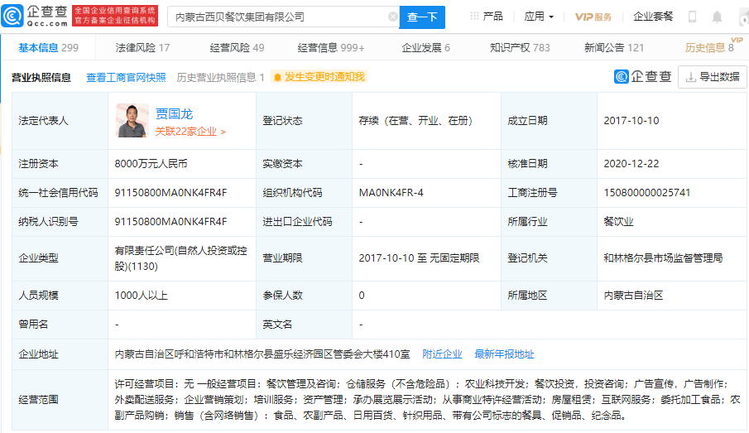Click the industry value 餐饮业
Viewport: 749px width, 433px height.
618,222
